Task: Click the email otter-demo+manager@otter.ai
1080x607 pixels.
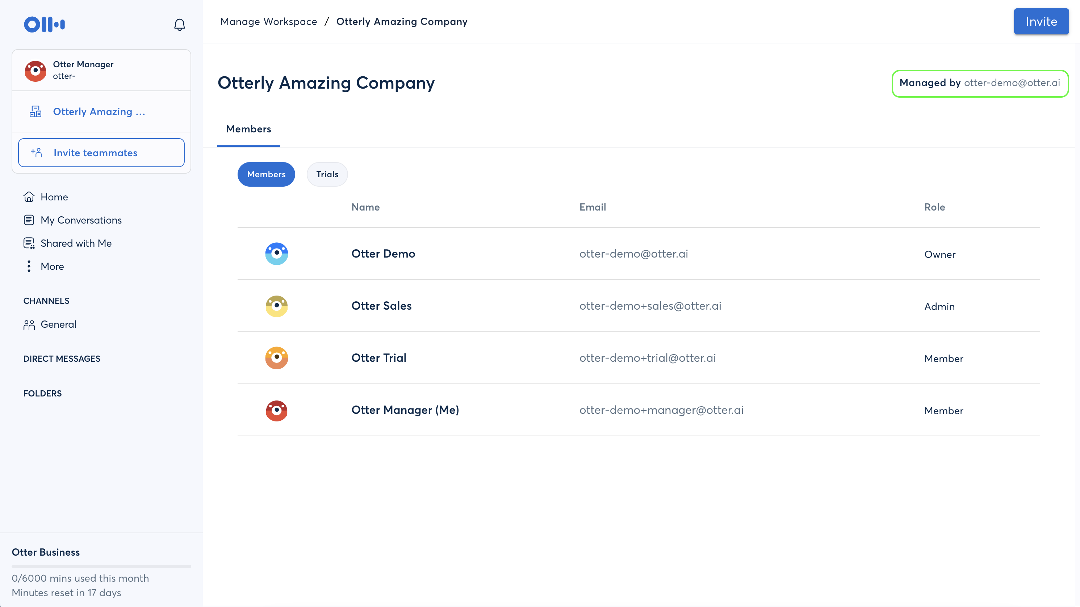Action: coord(661,410)
